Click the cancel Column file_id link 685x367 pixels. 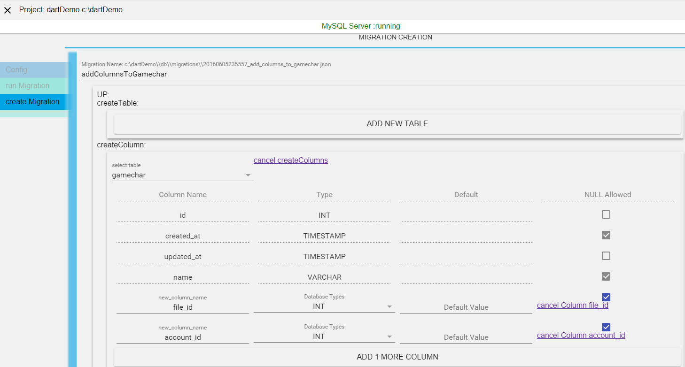[x=573, y=306]
